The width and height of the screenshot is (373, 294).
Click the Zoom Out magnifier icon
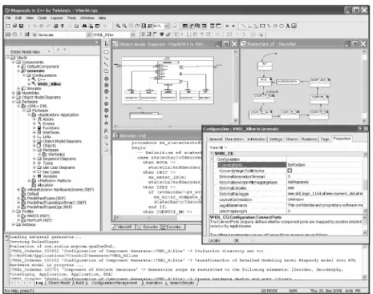pyautogui.click(x=124, y=26)
